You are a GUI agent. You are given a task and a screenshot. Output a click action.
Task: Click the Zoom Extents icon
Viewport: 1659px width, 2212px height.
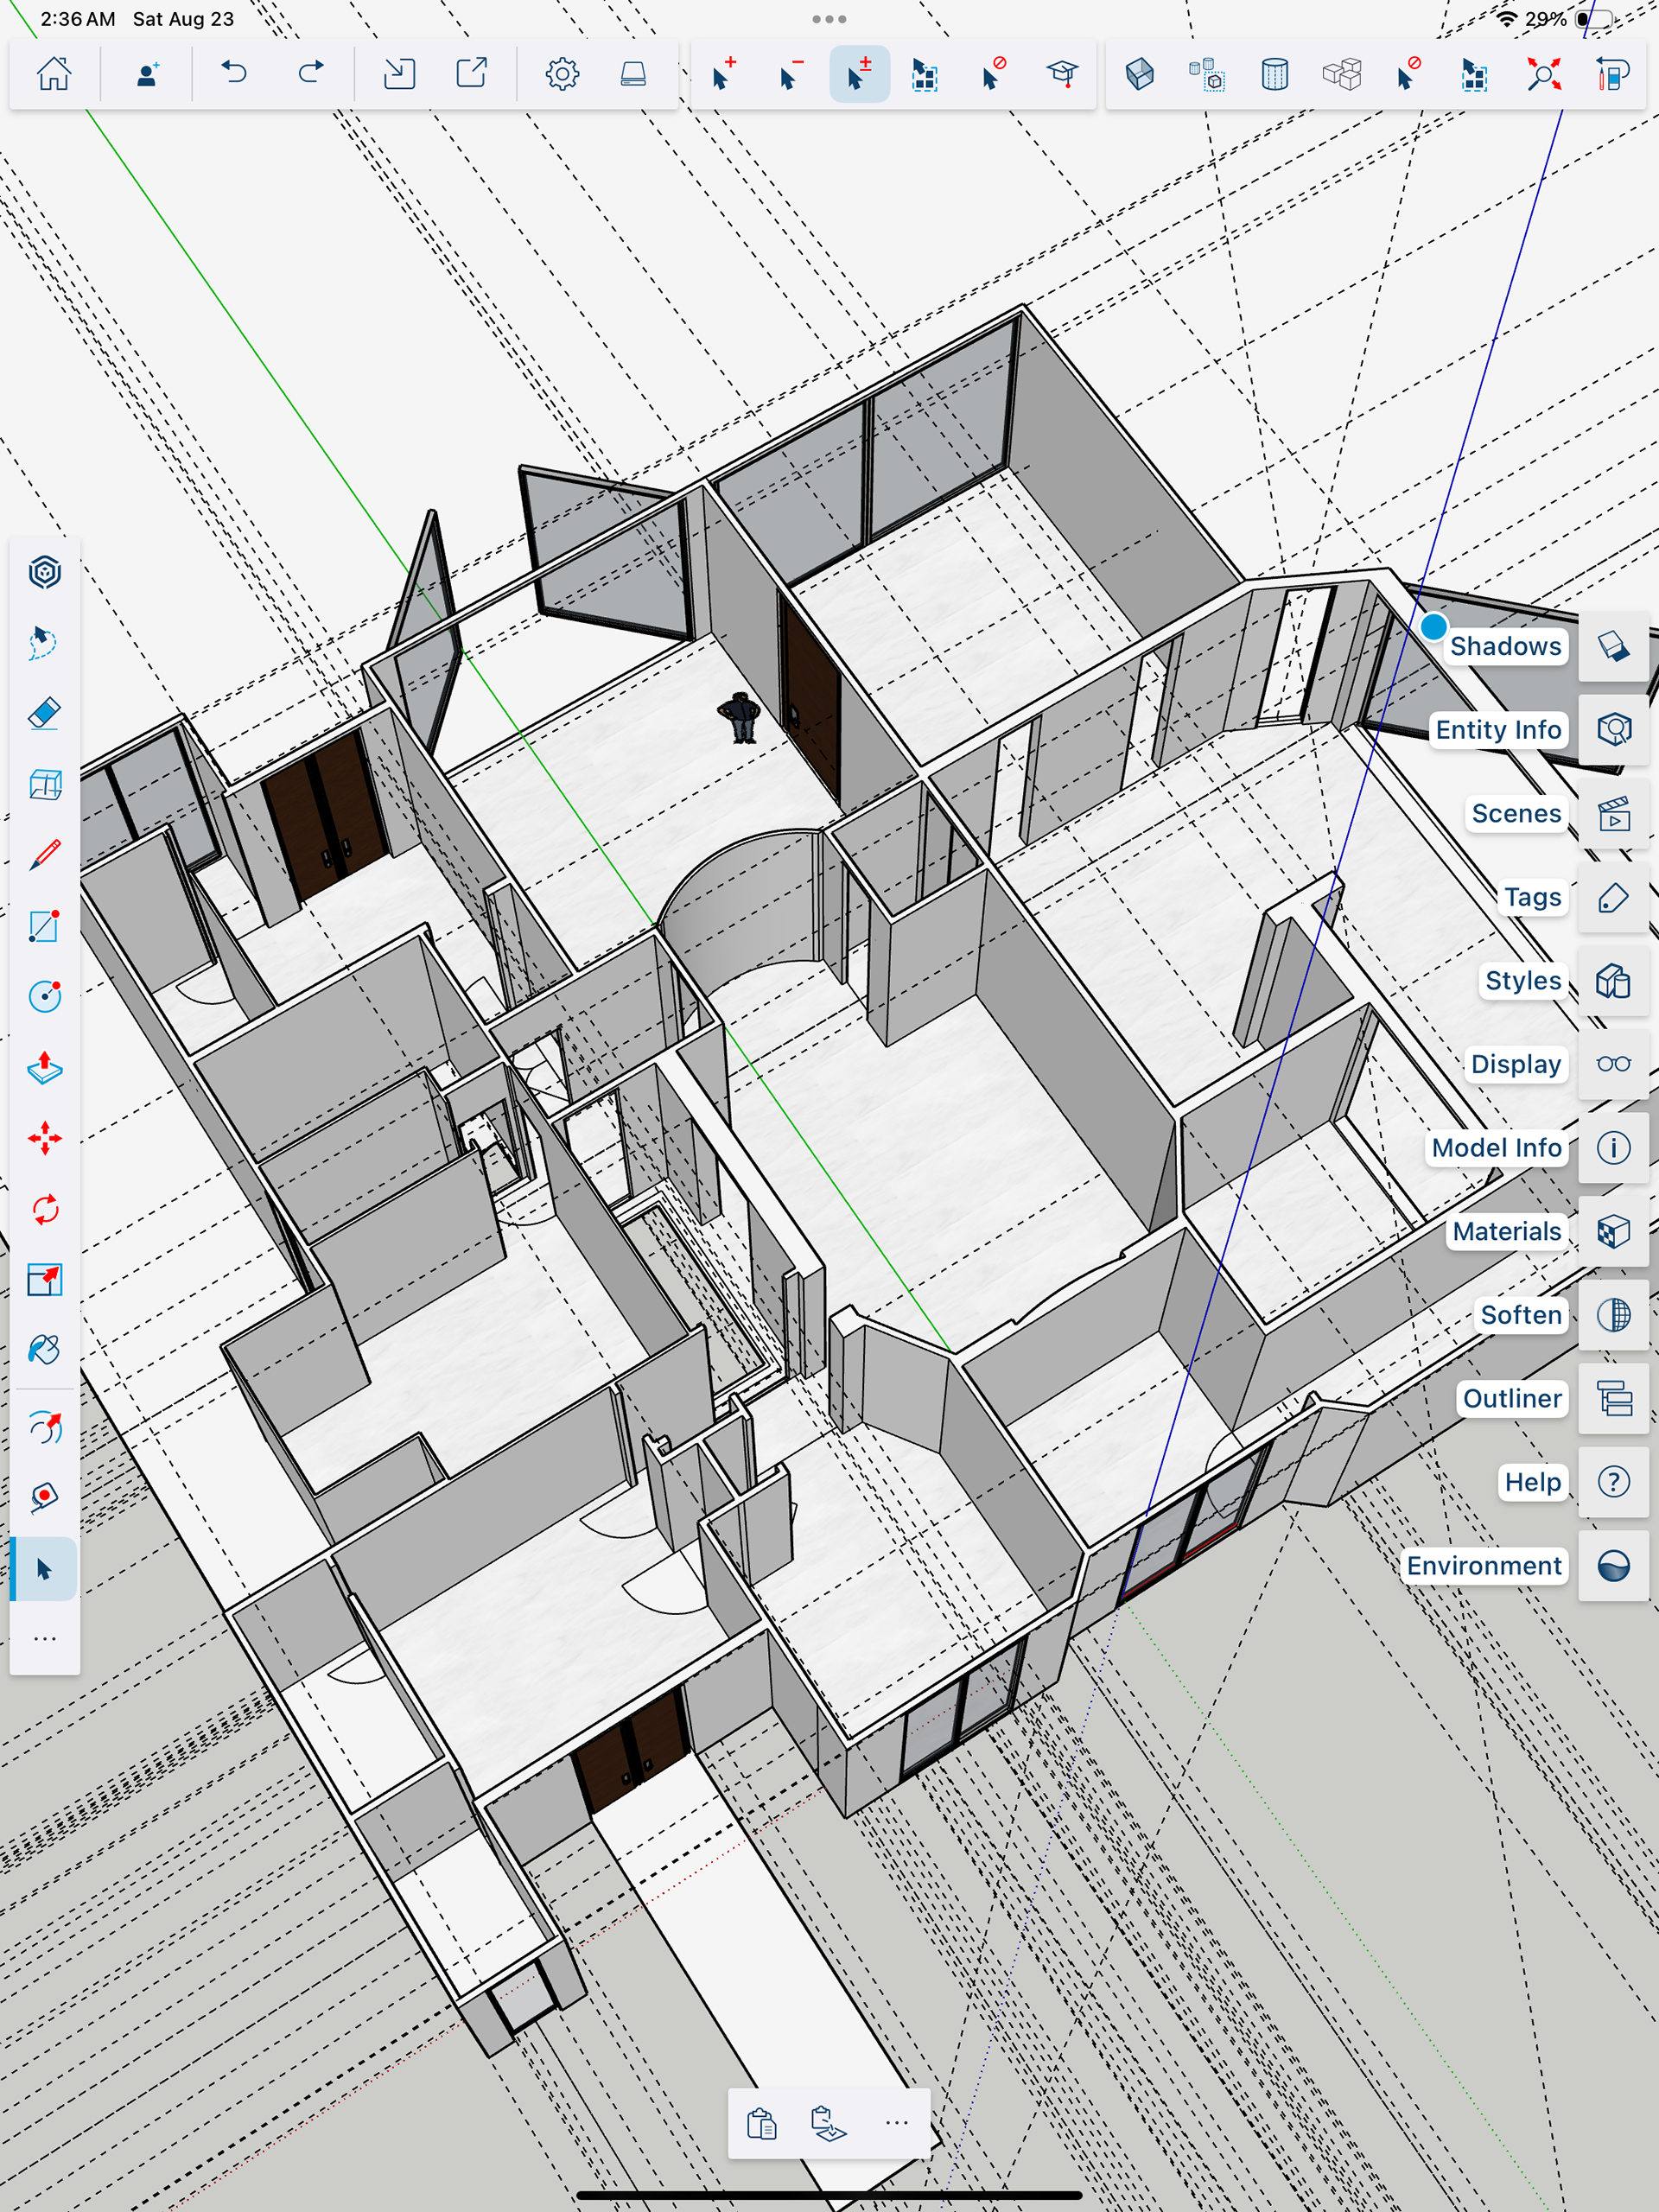[1543, 74]
